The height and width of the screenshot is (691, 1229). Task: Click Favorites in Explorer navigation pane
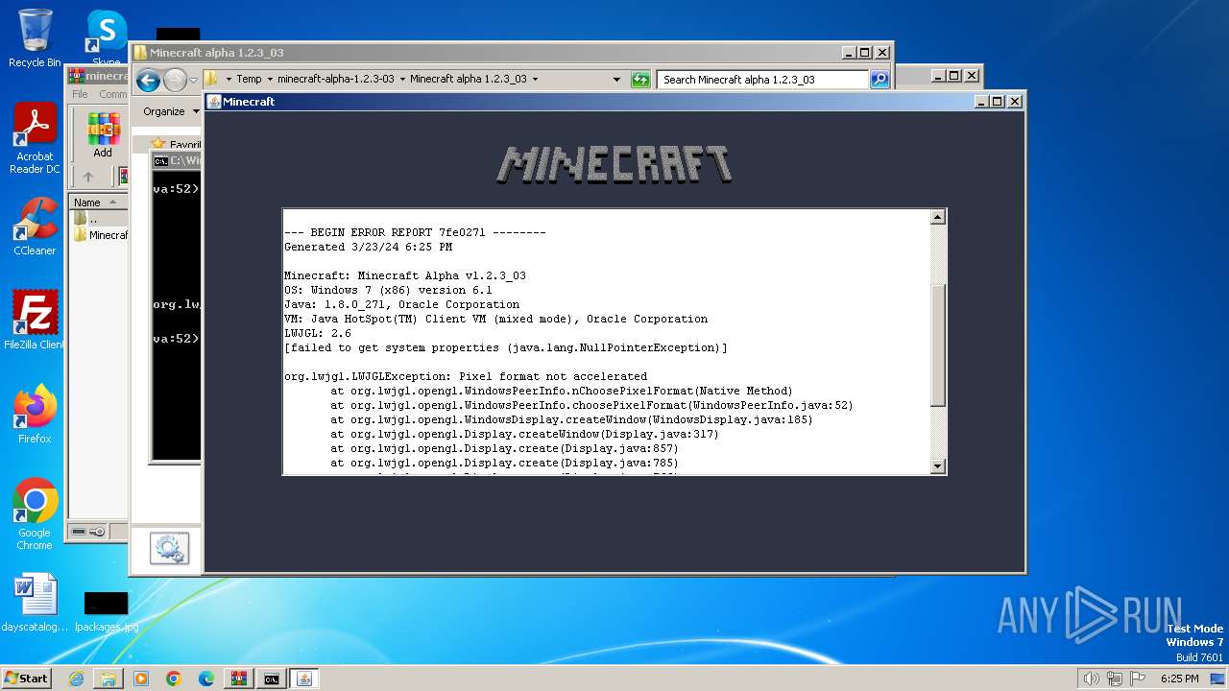point(177,145)
